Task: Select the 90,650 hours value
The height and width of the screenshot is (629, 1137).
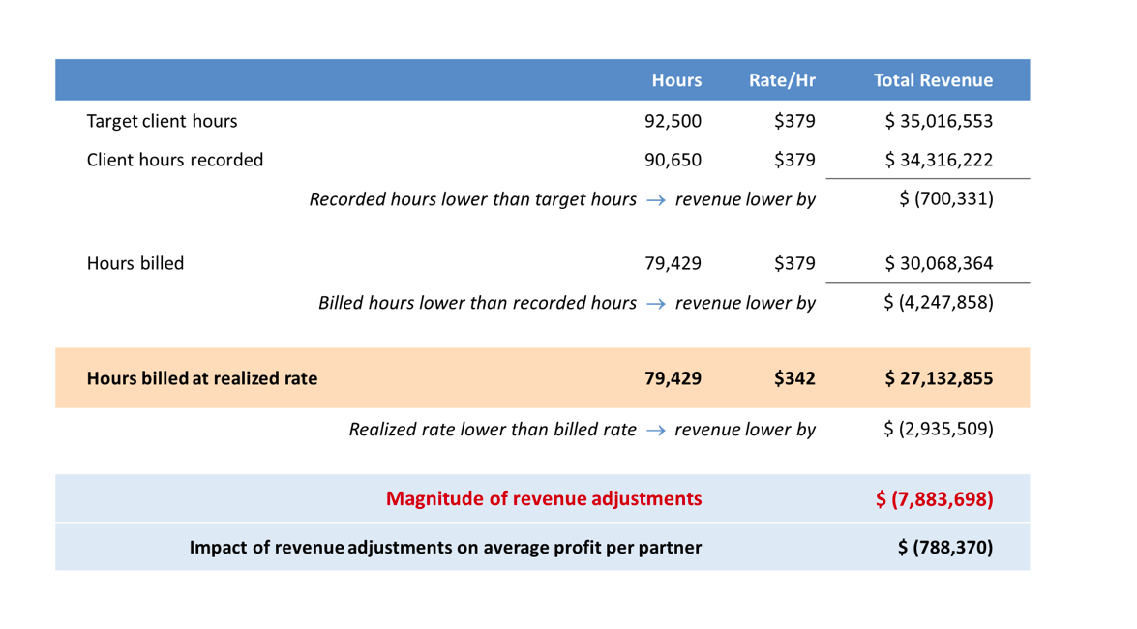Action: (x=673, y=160)
